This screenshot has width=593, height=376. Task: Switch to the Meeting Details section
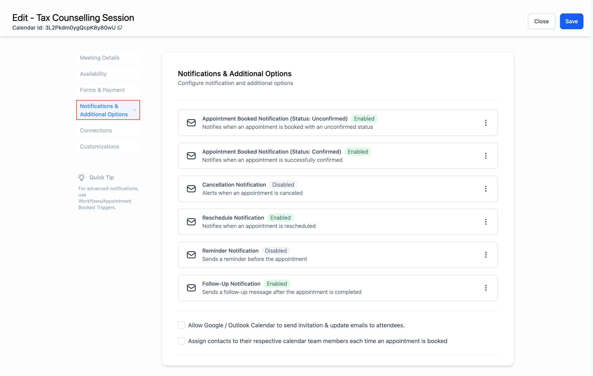pos(100,58)
